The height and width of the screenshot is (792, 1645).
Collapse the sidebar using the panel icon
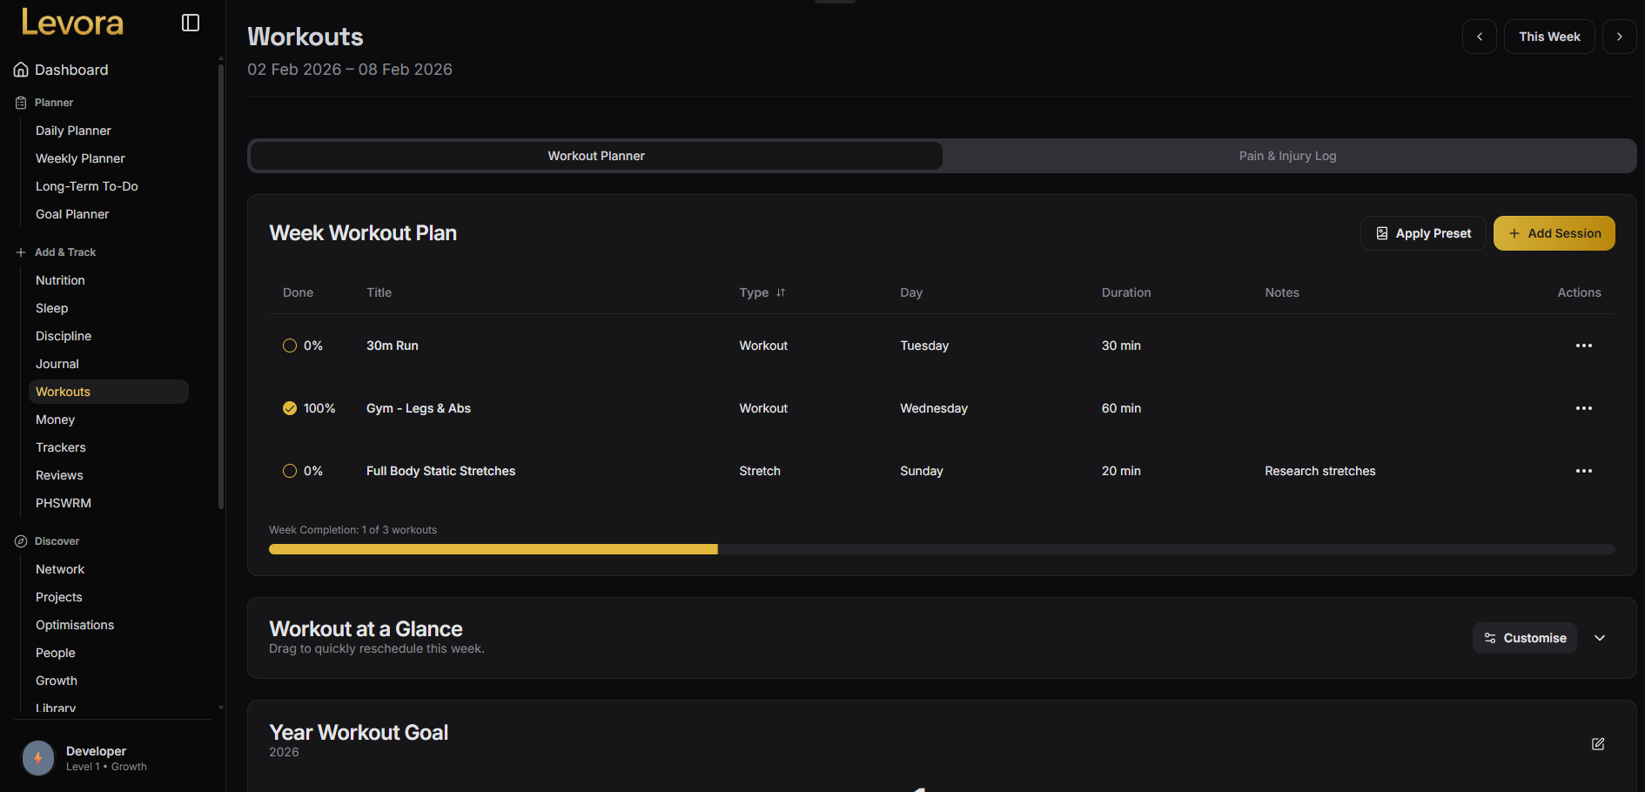click(190, 22)
